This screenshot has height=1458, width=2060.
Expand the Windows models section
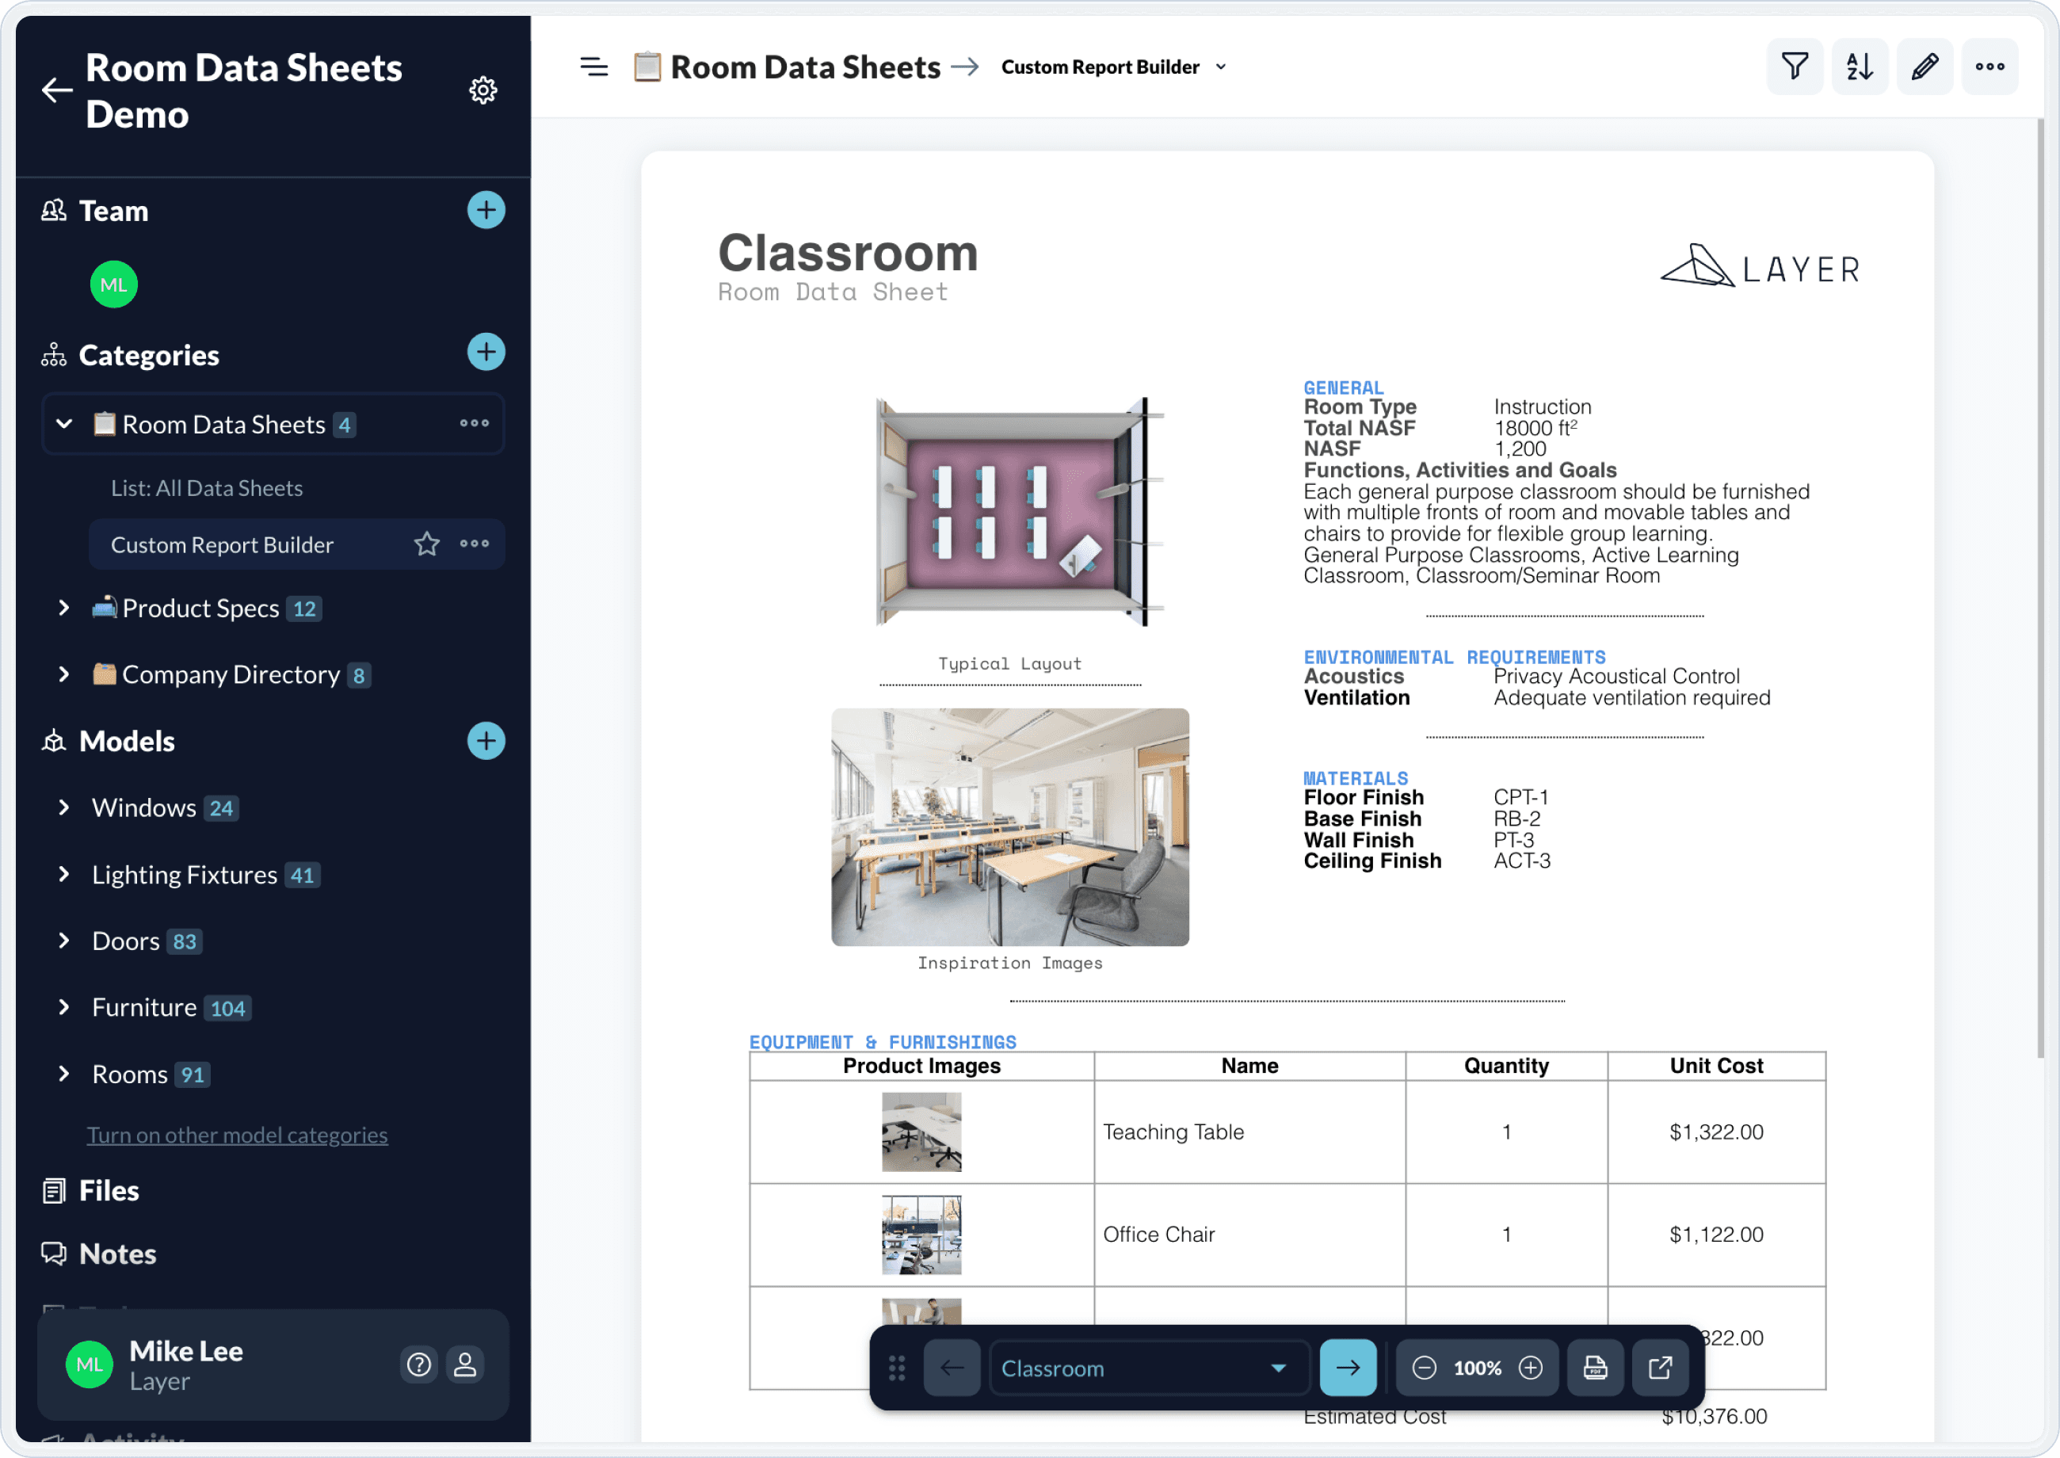click(x=63, y=807)
